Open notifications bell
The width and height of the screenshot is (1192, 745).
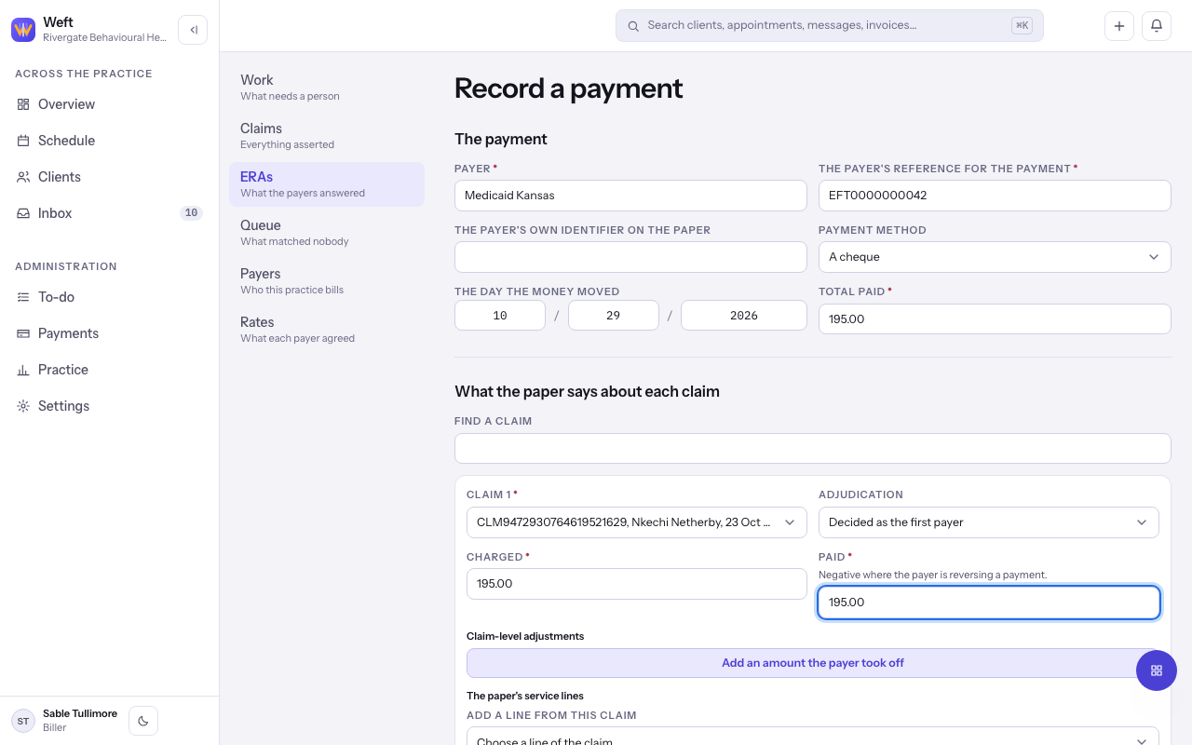coord(1157,26)
